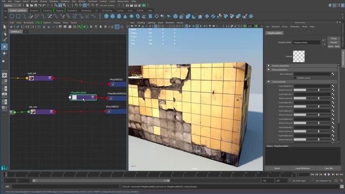Screen dimensions: 345x194
Task: Click the output connection arrow beside the node name
Action: click(x=324, y=44)
